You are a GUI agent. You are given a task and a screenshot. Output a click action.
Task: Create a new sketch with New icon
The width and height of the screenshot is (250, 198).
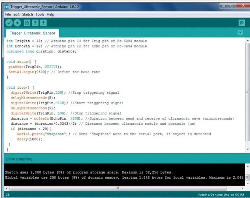[27, 23]
